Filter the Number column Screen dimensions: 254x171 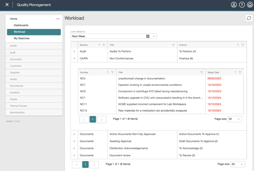pos(112,72)
